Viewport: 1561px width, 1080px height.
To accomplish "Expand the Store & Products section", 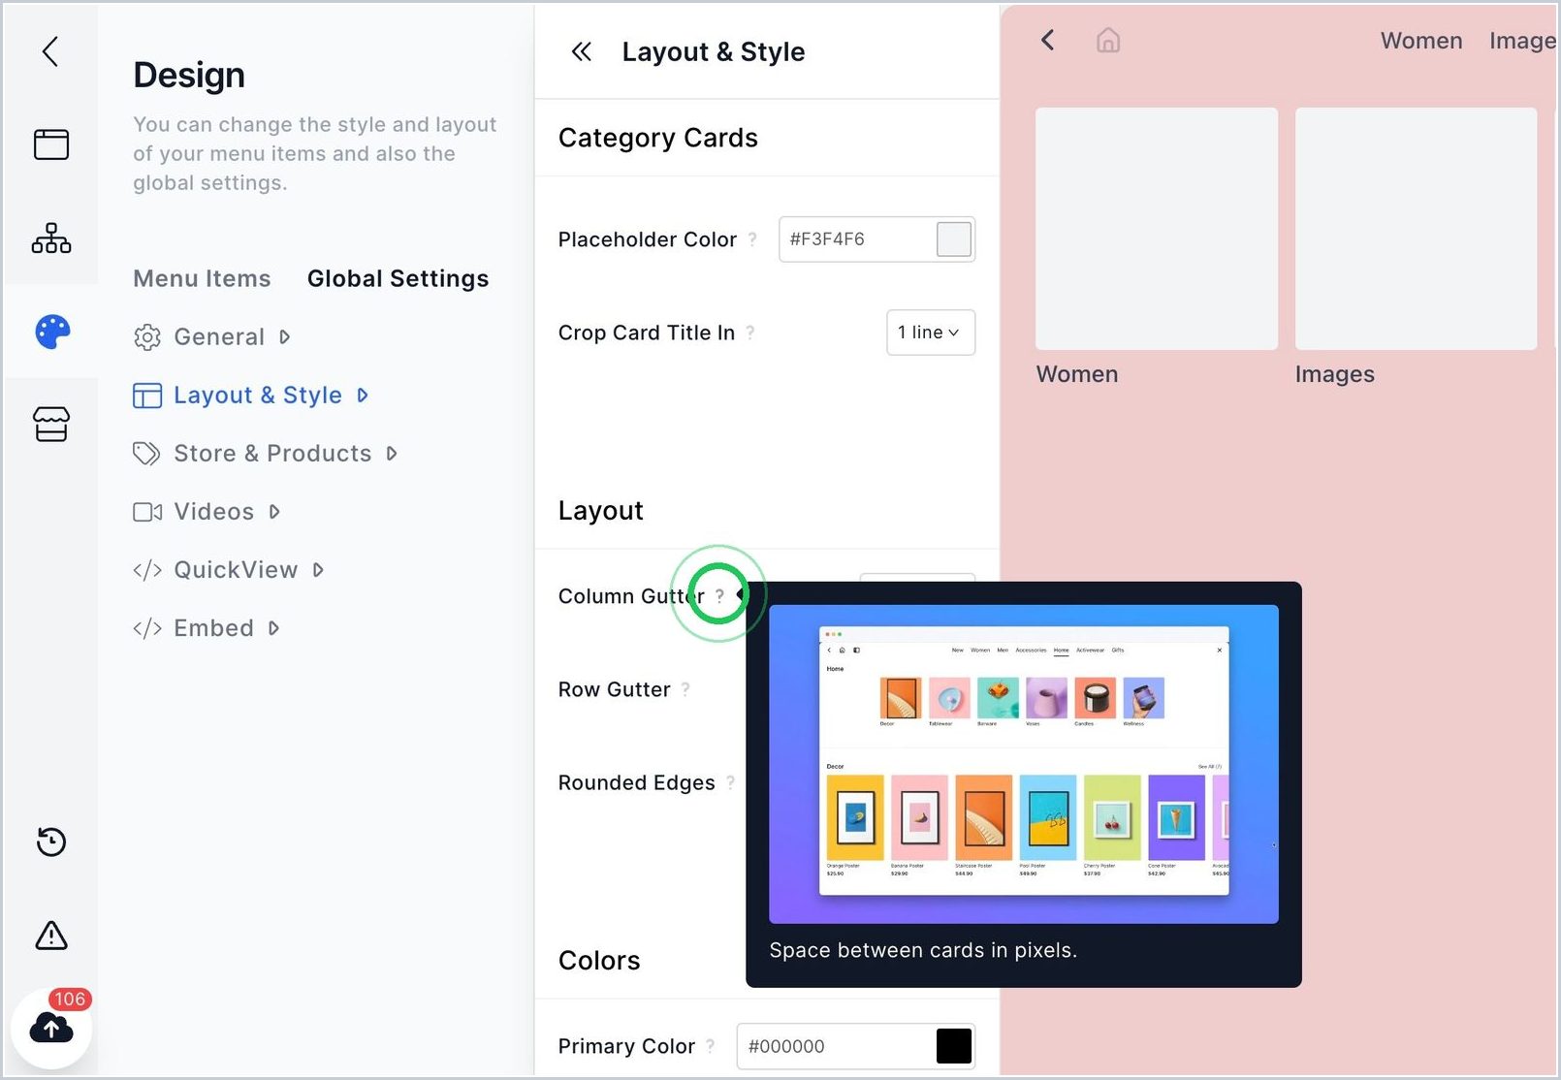I will tap(265, 453).
